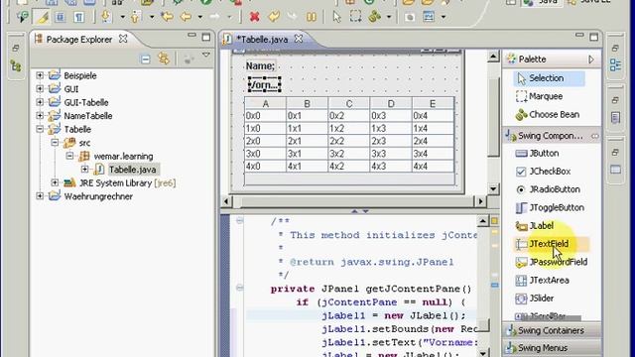Choose the Selection tool in Palette
Viewport: 635px width, 357px height.
549,78
